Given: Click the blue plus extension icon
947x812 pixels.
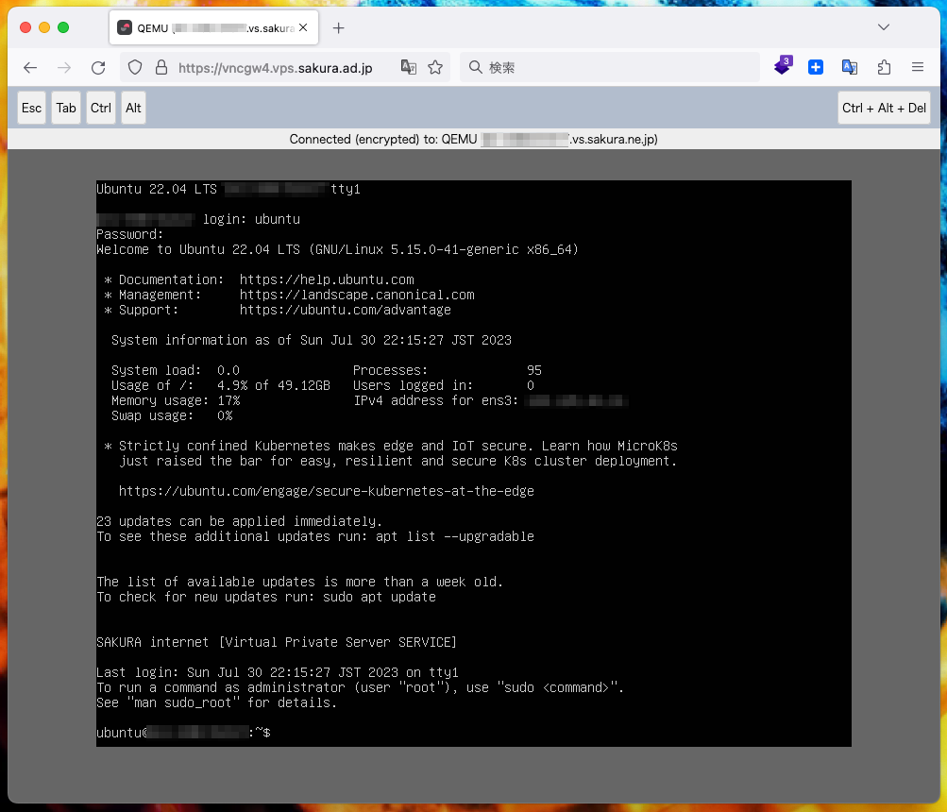Looking at the screenshot, I should pos(816,68).
